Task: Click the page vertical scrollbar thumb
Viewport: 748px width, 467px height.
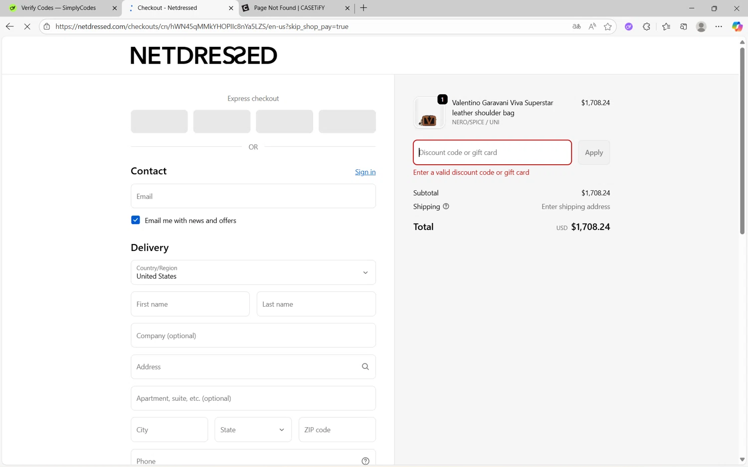Action: pyautogui.click(x=742, y=141)
